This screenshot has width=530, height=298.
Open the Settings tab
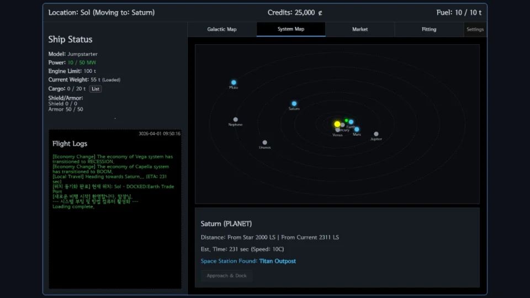point(475,29)
